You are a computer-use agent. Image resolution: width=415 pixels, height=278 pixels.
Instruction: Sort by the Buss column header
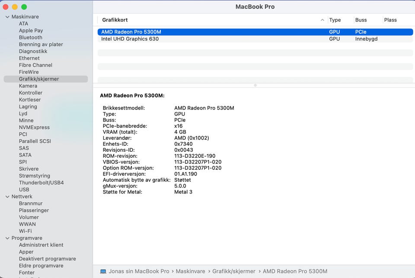click(x=361, y=20)
